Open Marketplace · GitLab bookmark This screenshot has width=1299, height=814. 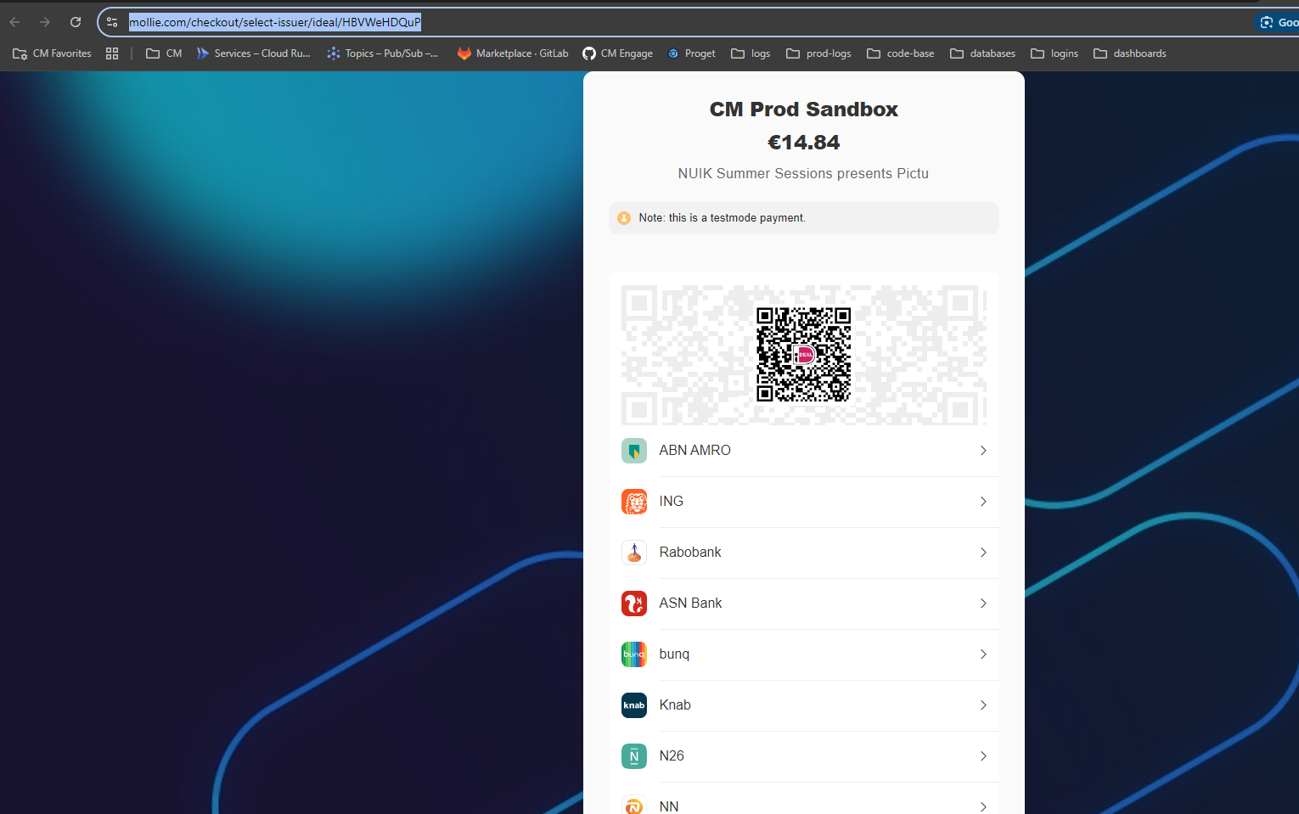[513, 53]
